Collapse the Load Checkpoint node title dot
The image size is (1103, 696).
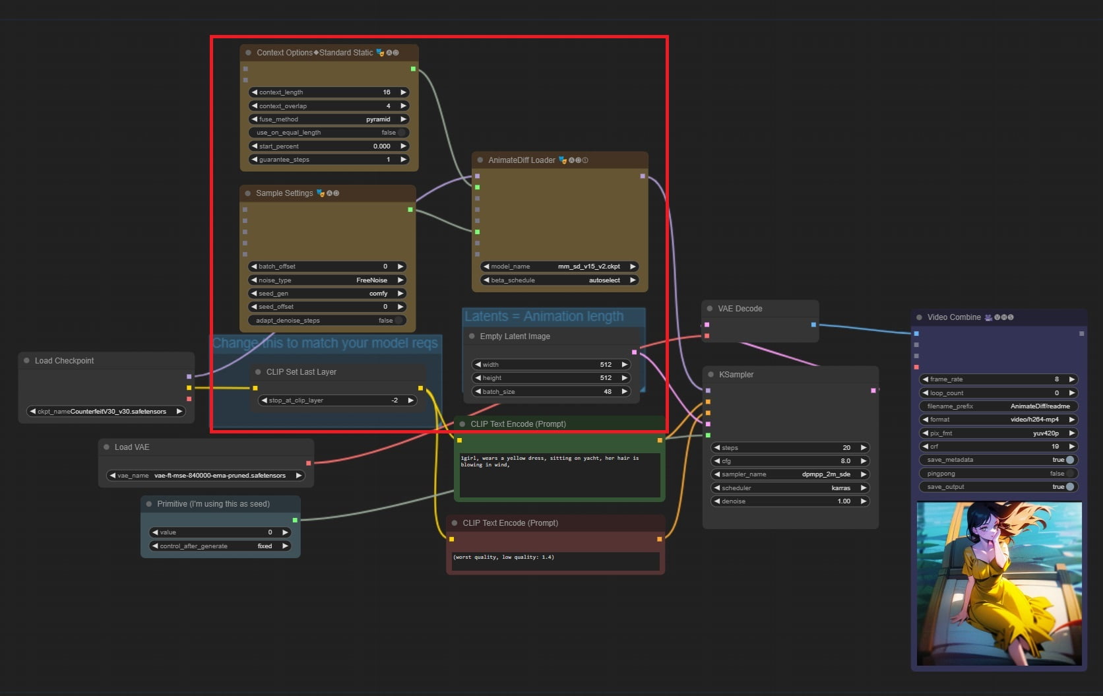26,361
